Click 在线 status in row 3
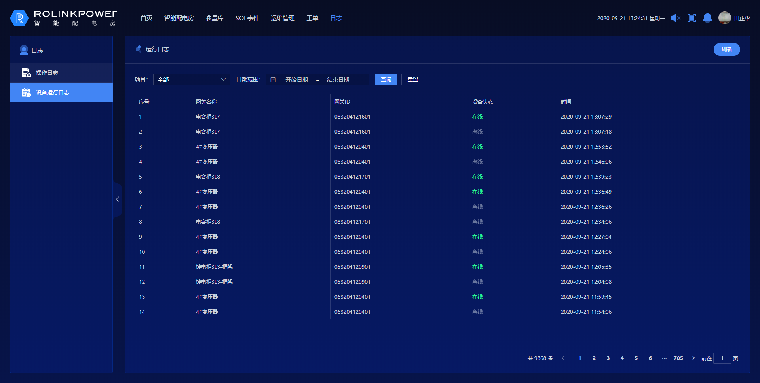 (x=477, y=147)
